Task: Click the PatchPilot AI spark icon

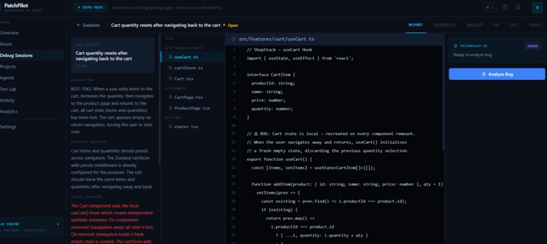Action: coord(455,46)
